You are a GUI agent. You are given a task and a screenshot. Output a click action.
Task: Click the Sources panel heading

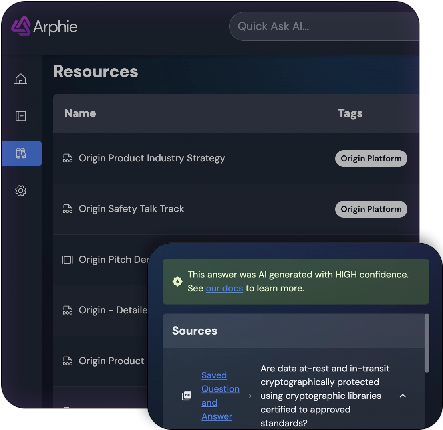194,331
